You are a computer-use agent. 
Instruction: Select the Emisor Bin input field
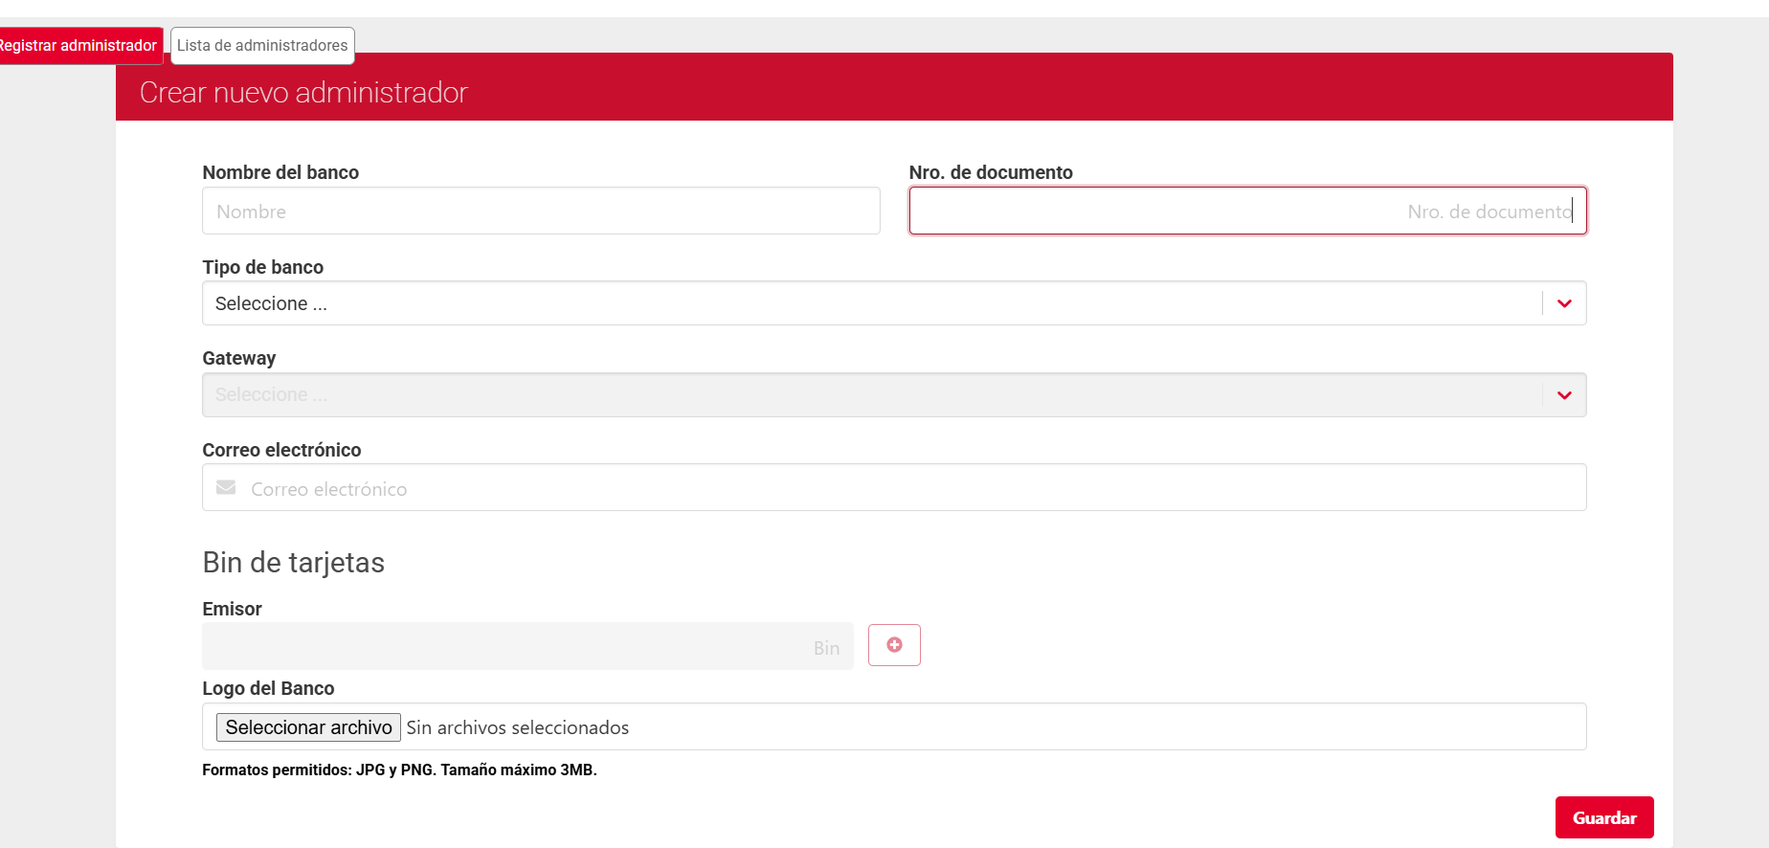(526, 647)
